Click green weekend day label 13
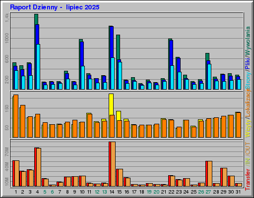The image size is (254, 198). pos(104,192)
